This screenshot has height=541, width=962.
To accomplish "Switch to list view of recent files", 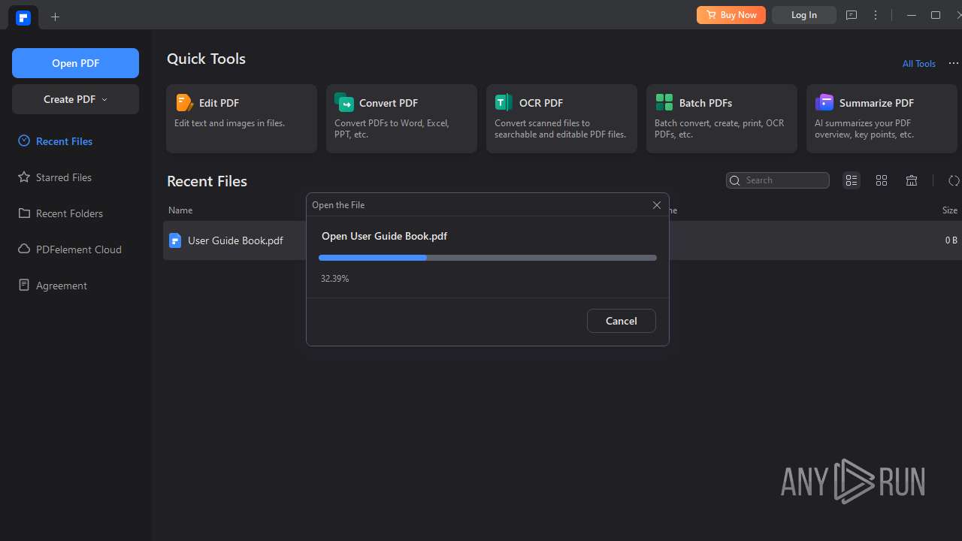I will (852, 180).
